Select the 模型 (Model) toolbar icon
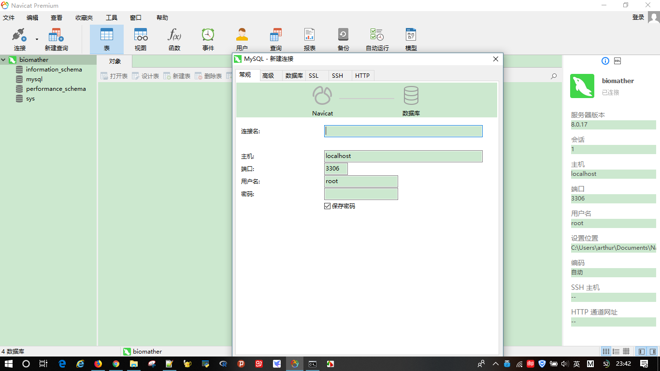This screenshot has height=371, width=660. click(x=411, y=39)
